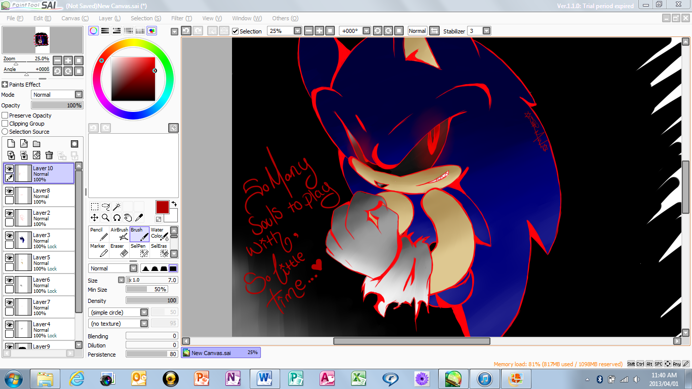Undo using the toolbar arrow
The image size is (692, 389).
pos(186,31)
